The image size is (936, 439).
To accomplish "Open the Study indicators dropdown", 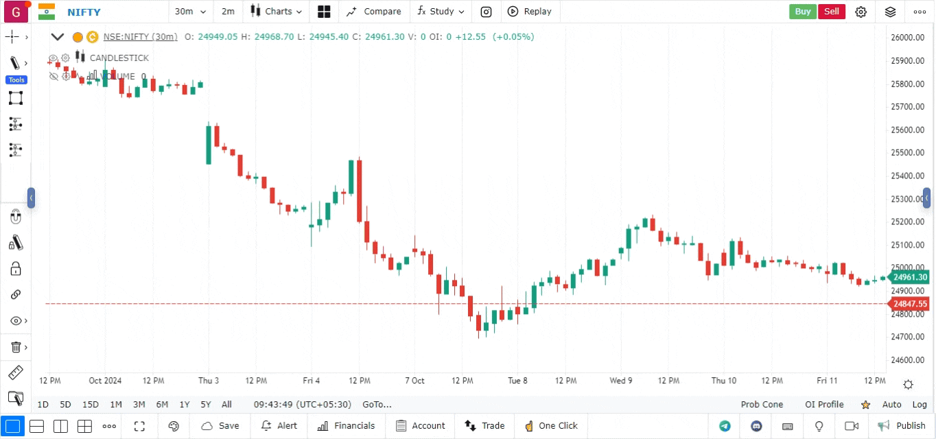I will point(441,12).
